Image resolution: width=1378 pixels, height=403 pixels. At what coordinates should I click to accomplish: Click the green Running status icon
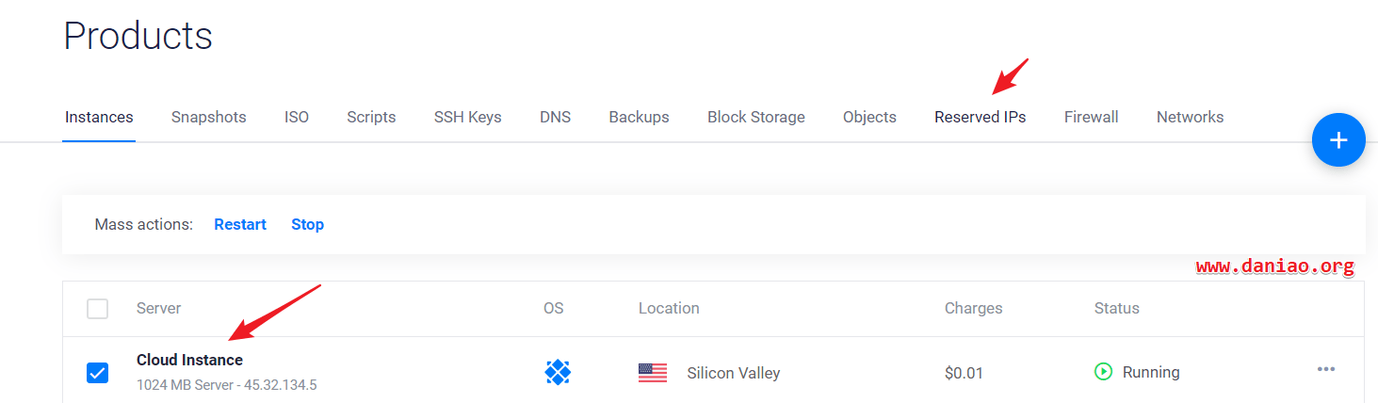click(1103, 372)
